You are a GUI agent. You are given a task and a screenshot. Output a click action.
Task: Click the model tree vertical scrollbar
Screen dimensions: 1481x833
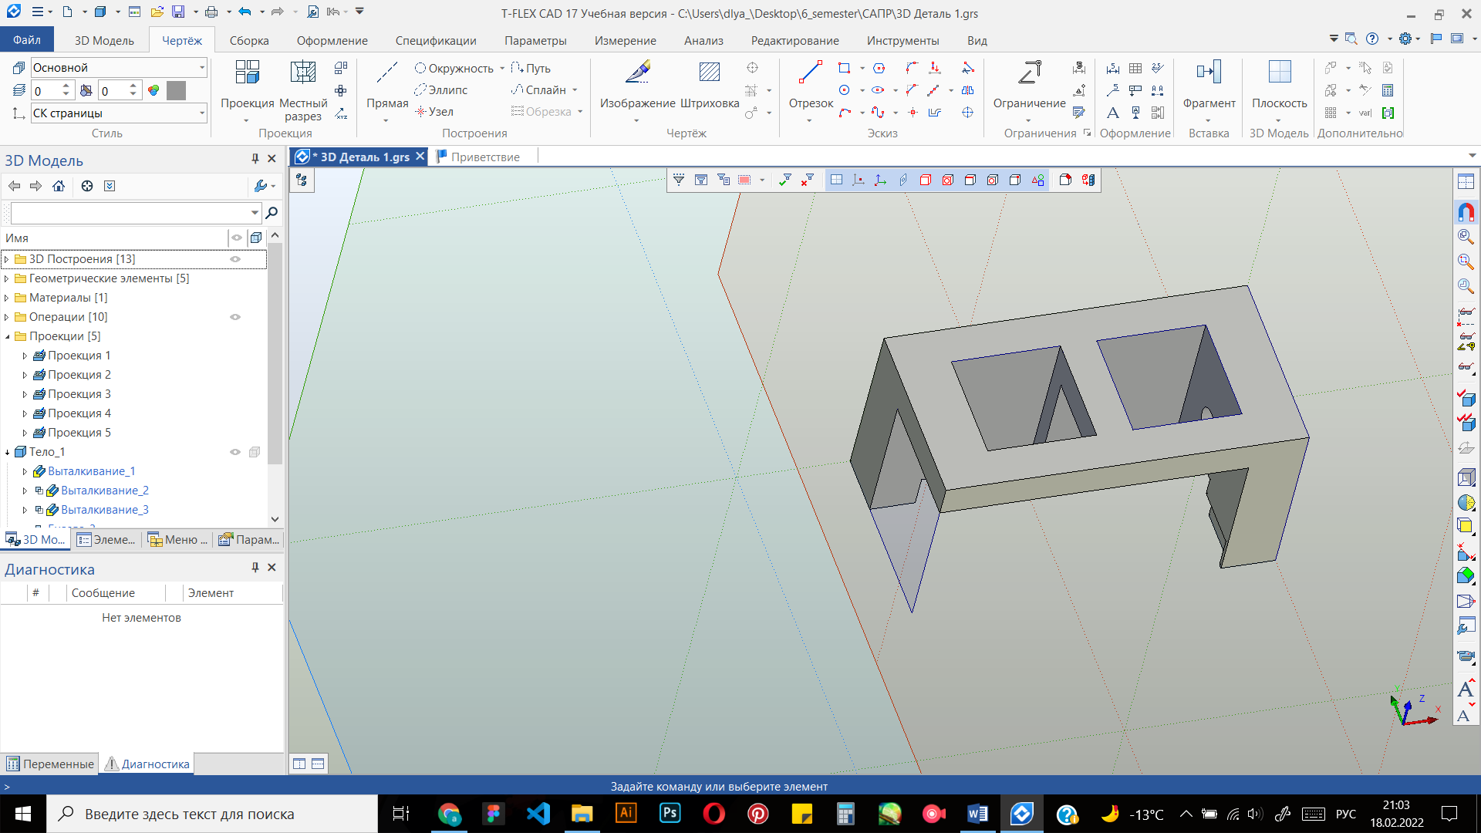click(x=275, y=355)
